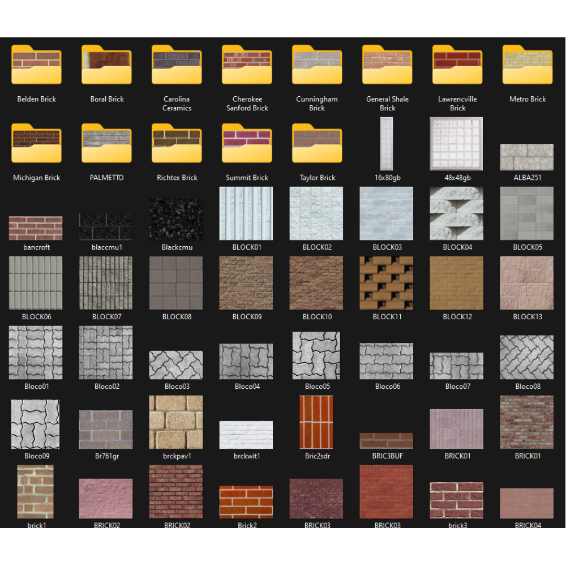Select the BLOCK04 split-face texture
This screenshot has height=566, width=566.
456,213
